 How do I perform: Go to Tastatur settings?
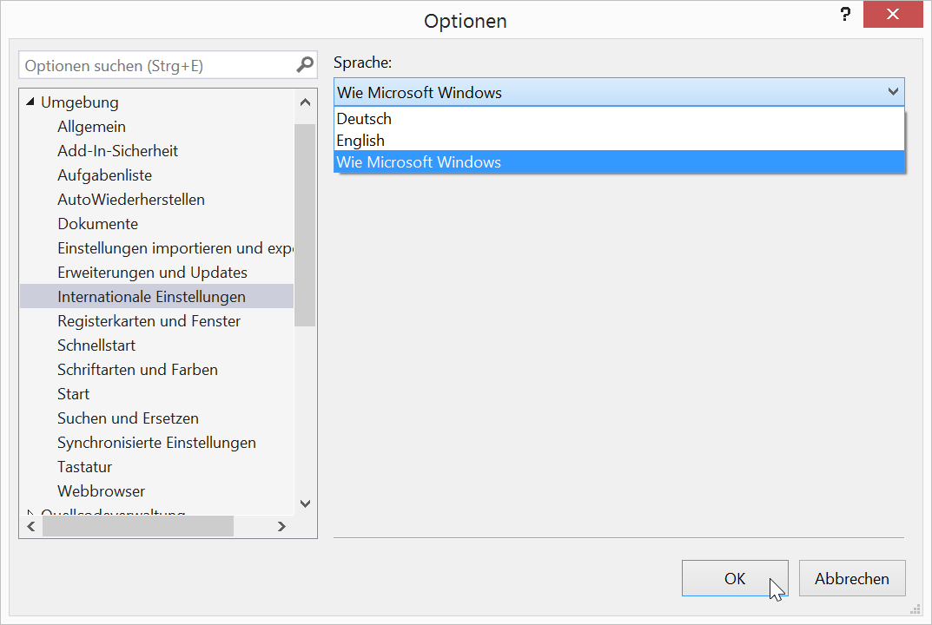pos(85,467)
